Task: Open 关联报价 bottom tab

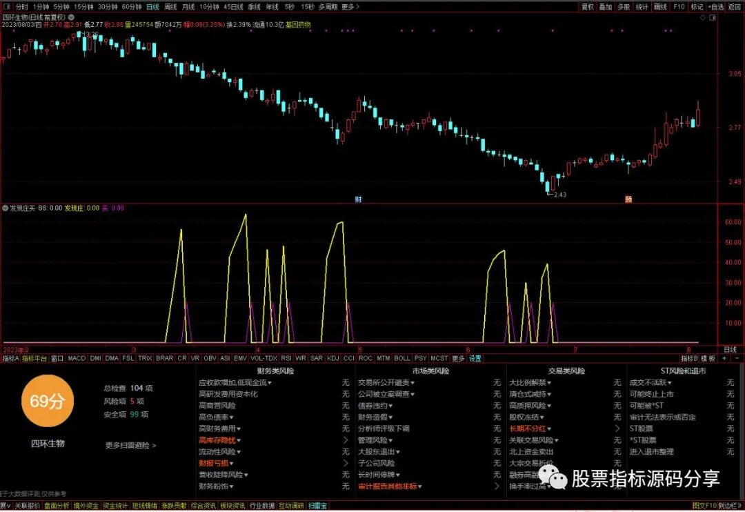Action: pos(27,506)
